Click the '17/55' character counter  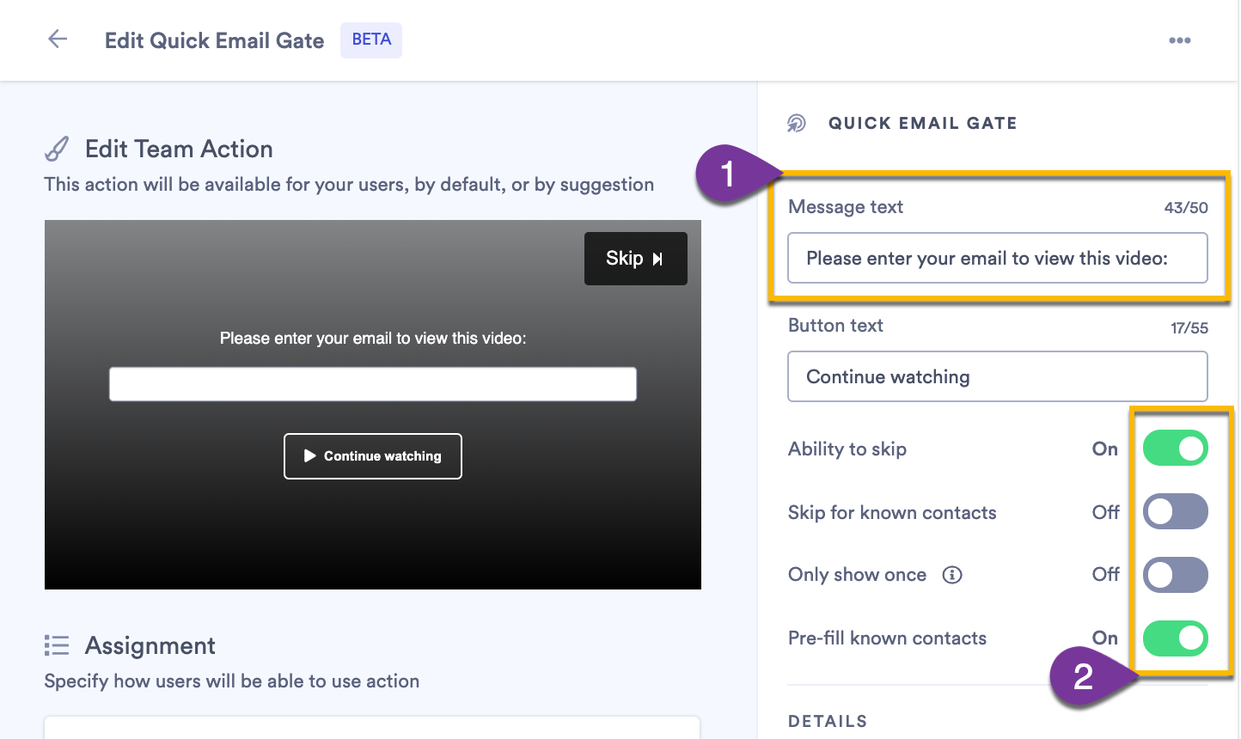point(1189,327)
